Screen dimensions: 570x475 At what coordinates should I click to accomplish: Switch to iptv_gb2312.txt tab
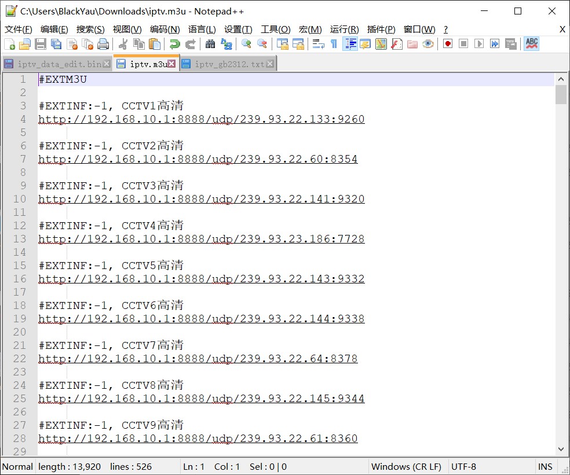click(229, 64)
